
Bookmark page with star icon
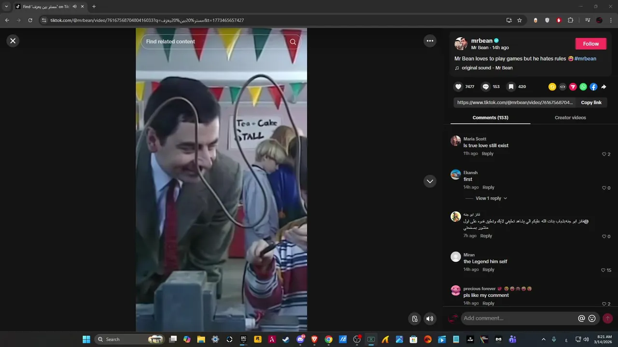pyautogui.click(x=520, y=20)
